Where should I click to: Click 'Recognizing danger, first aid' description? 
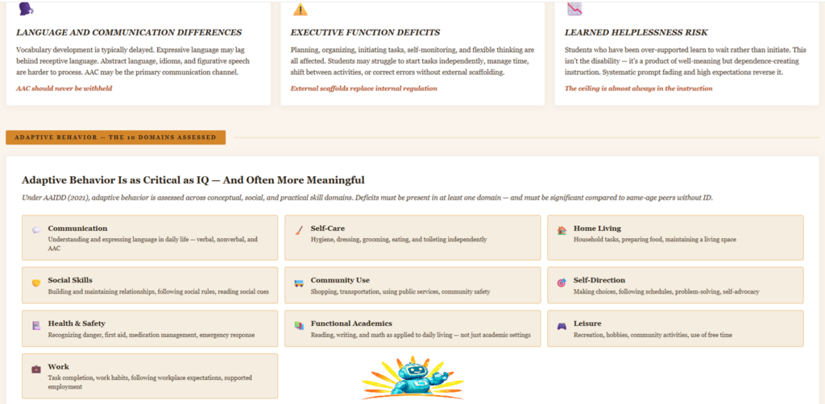151,335
